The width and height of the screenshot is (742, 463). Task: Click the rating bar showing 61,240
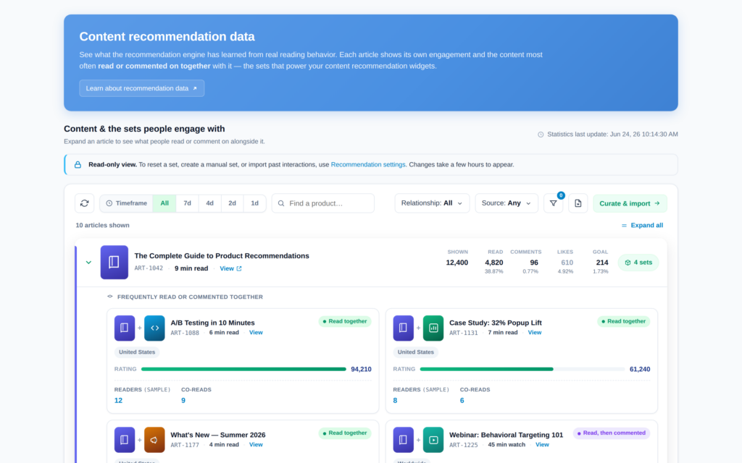(522, 370)
